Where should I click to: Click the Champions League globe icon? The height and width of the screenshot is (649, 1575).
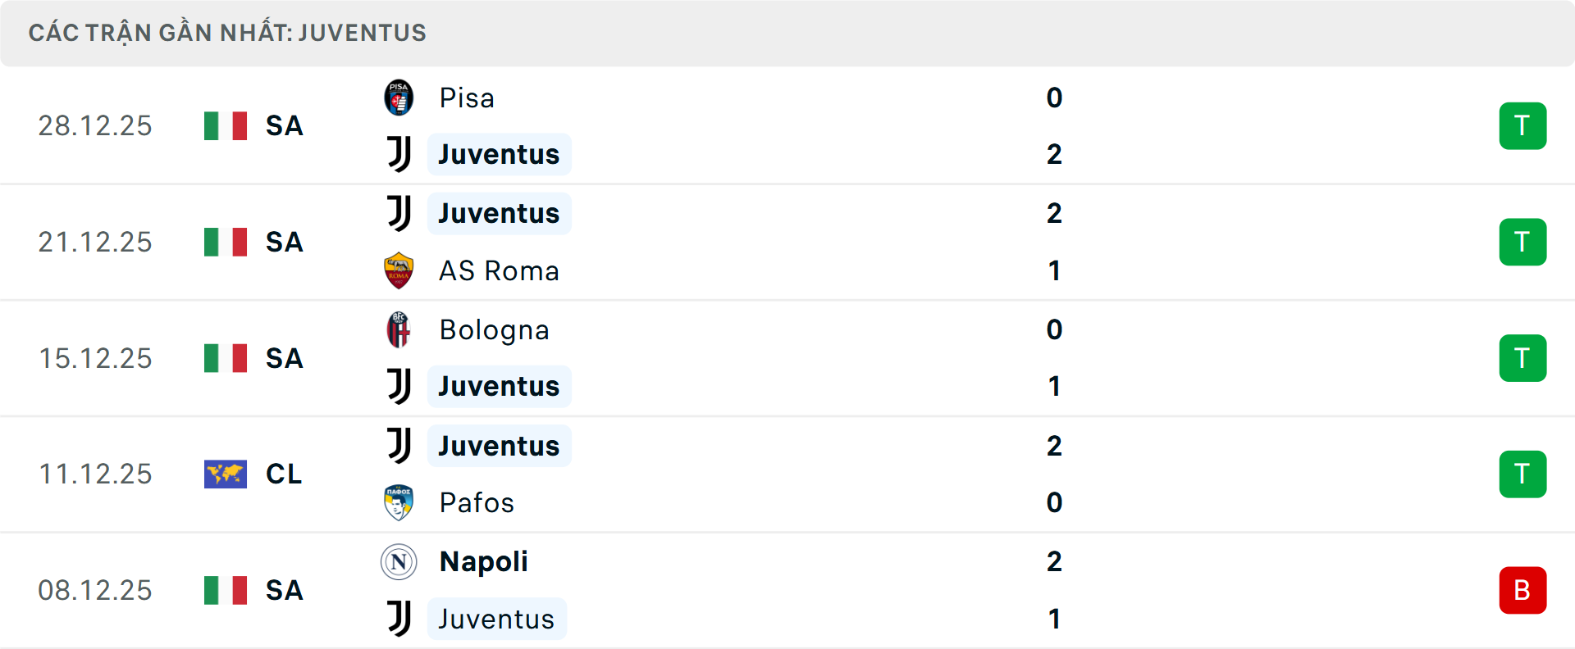(225, 474)
